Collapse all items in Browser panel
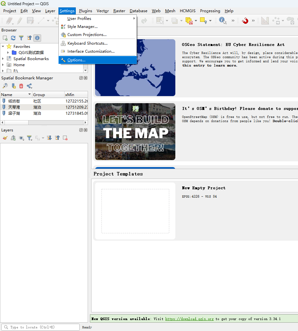 pyautogui.click(x=29, y=38)
